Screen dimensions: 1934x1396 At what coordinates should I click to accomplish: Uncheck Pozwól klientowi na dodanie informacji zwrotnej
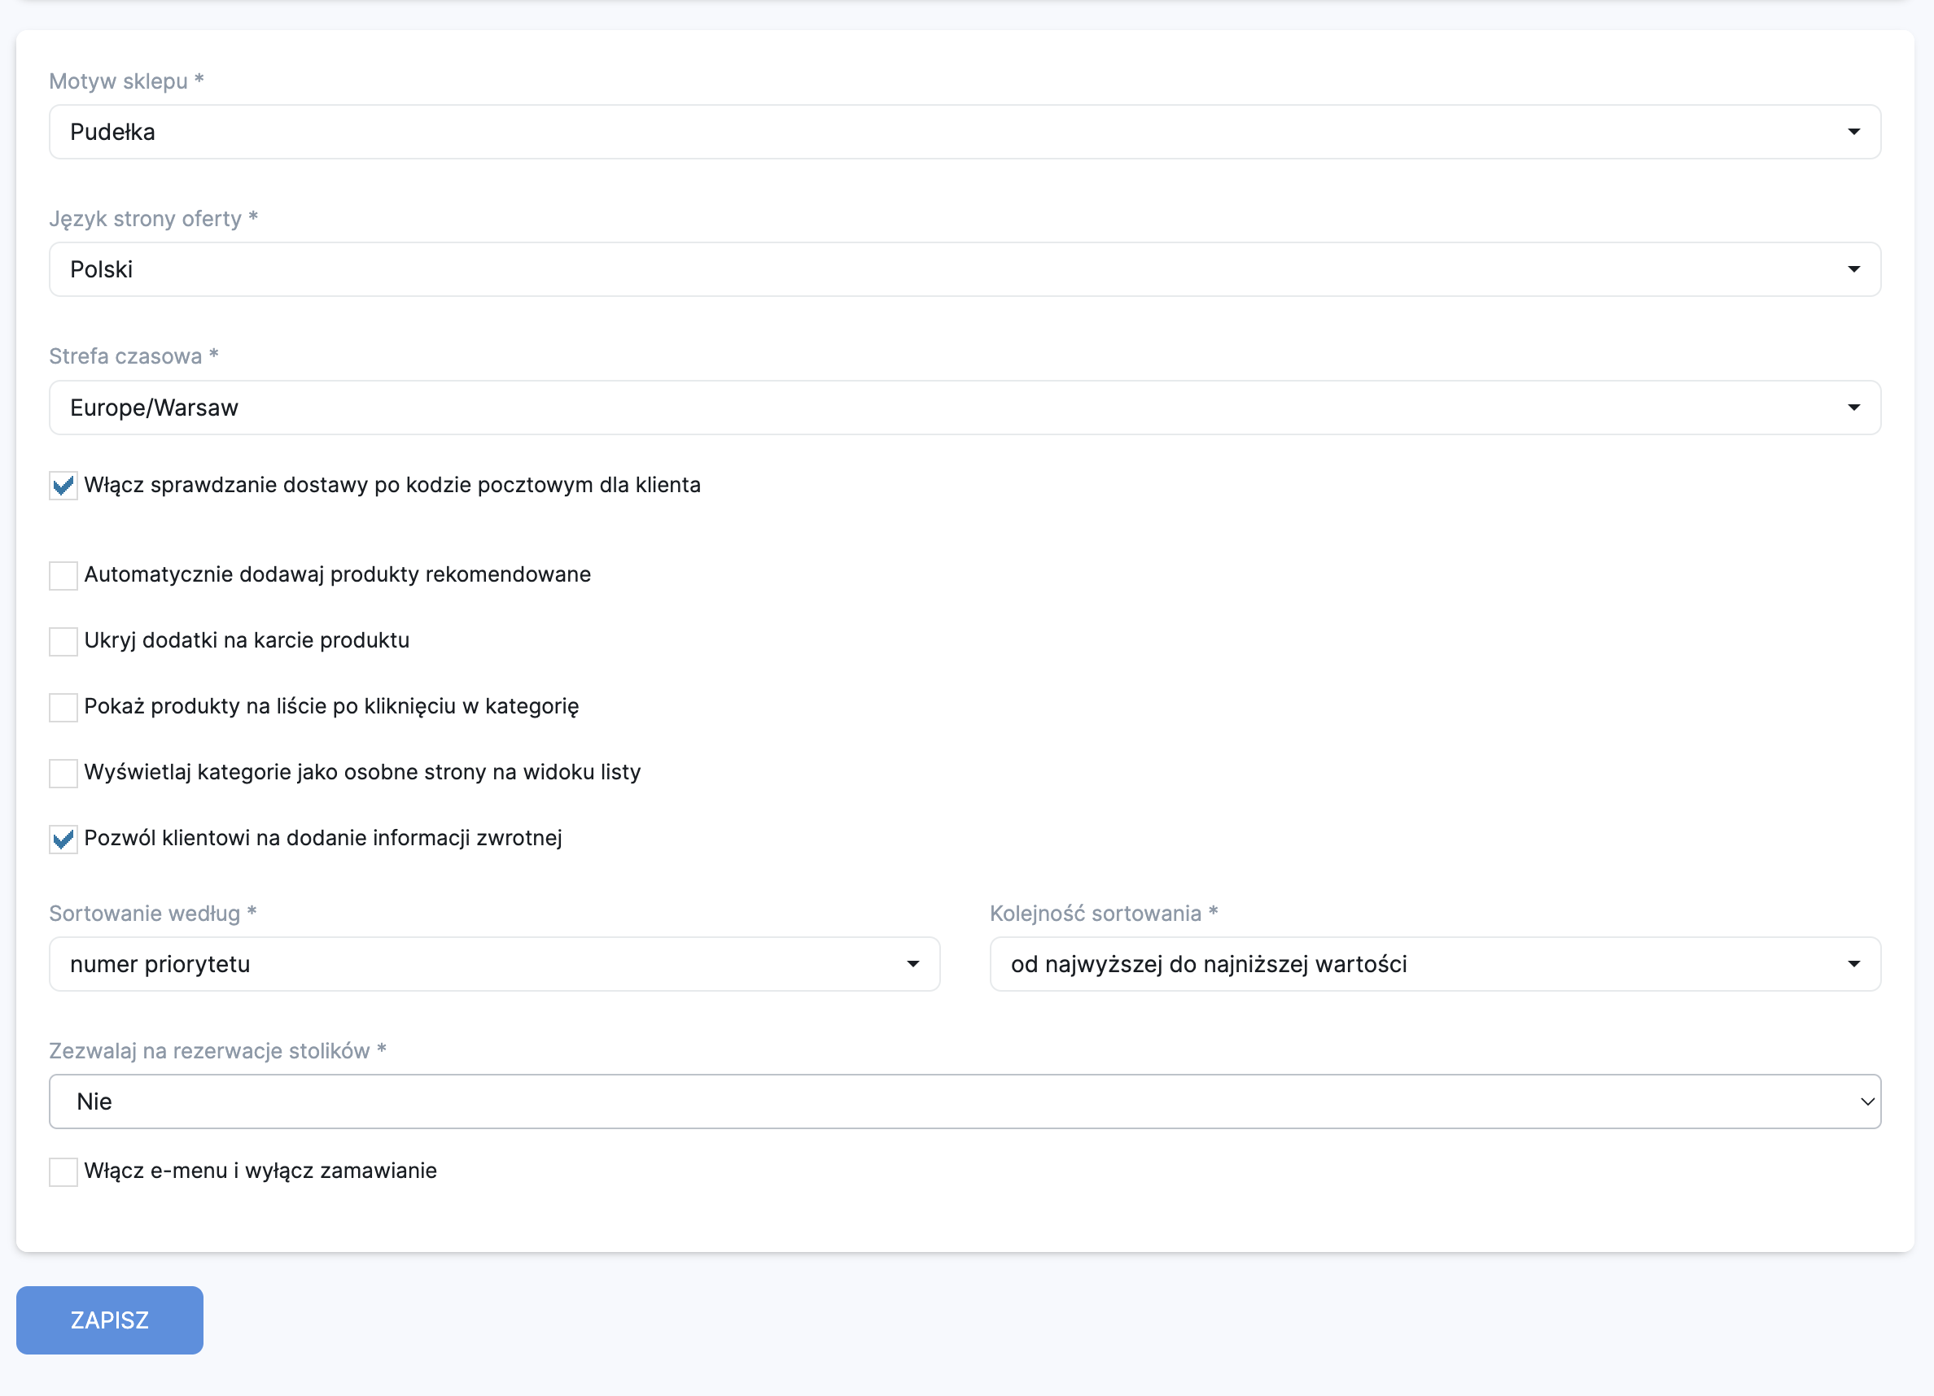point(63,839)
